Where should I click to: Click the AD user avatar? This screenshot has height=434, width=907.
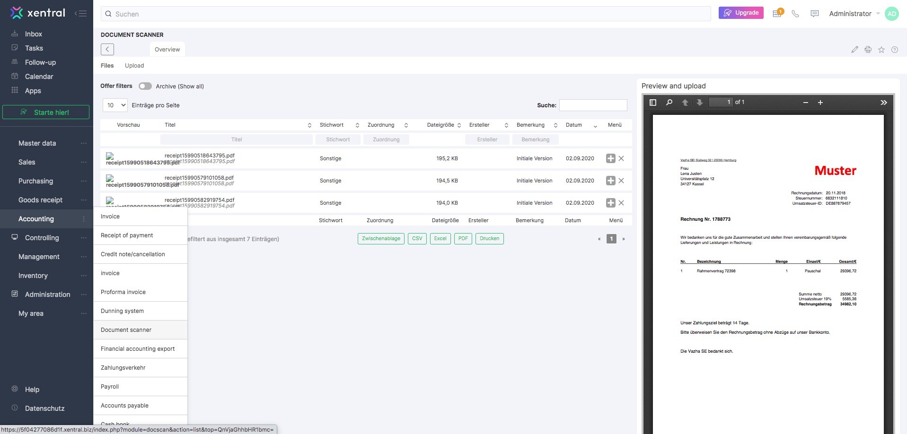tap(892, 14)
